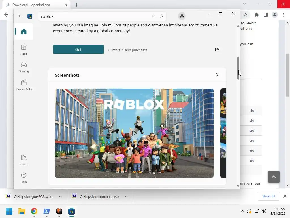Open Chrome extensions puzzle icon
This screenshot has width=290, height=218.
pyautogui.click(x=256, y=15)
